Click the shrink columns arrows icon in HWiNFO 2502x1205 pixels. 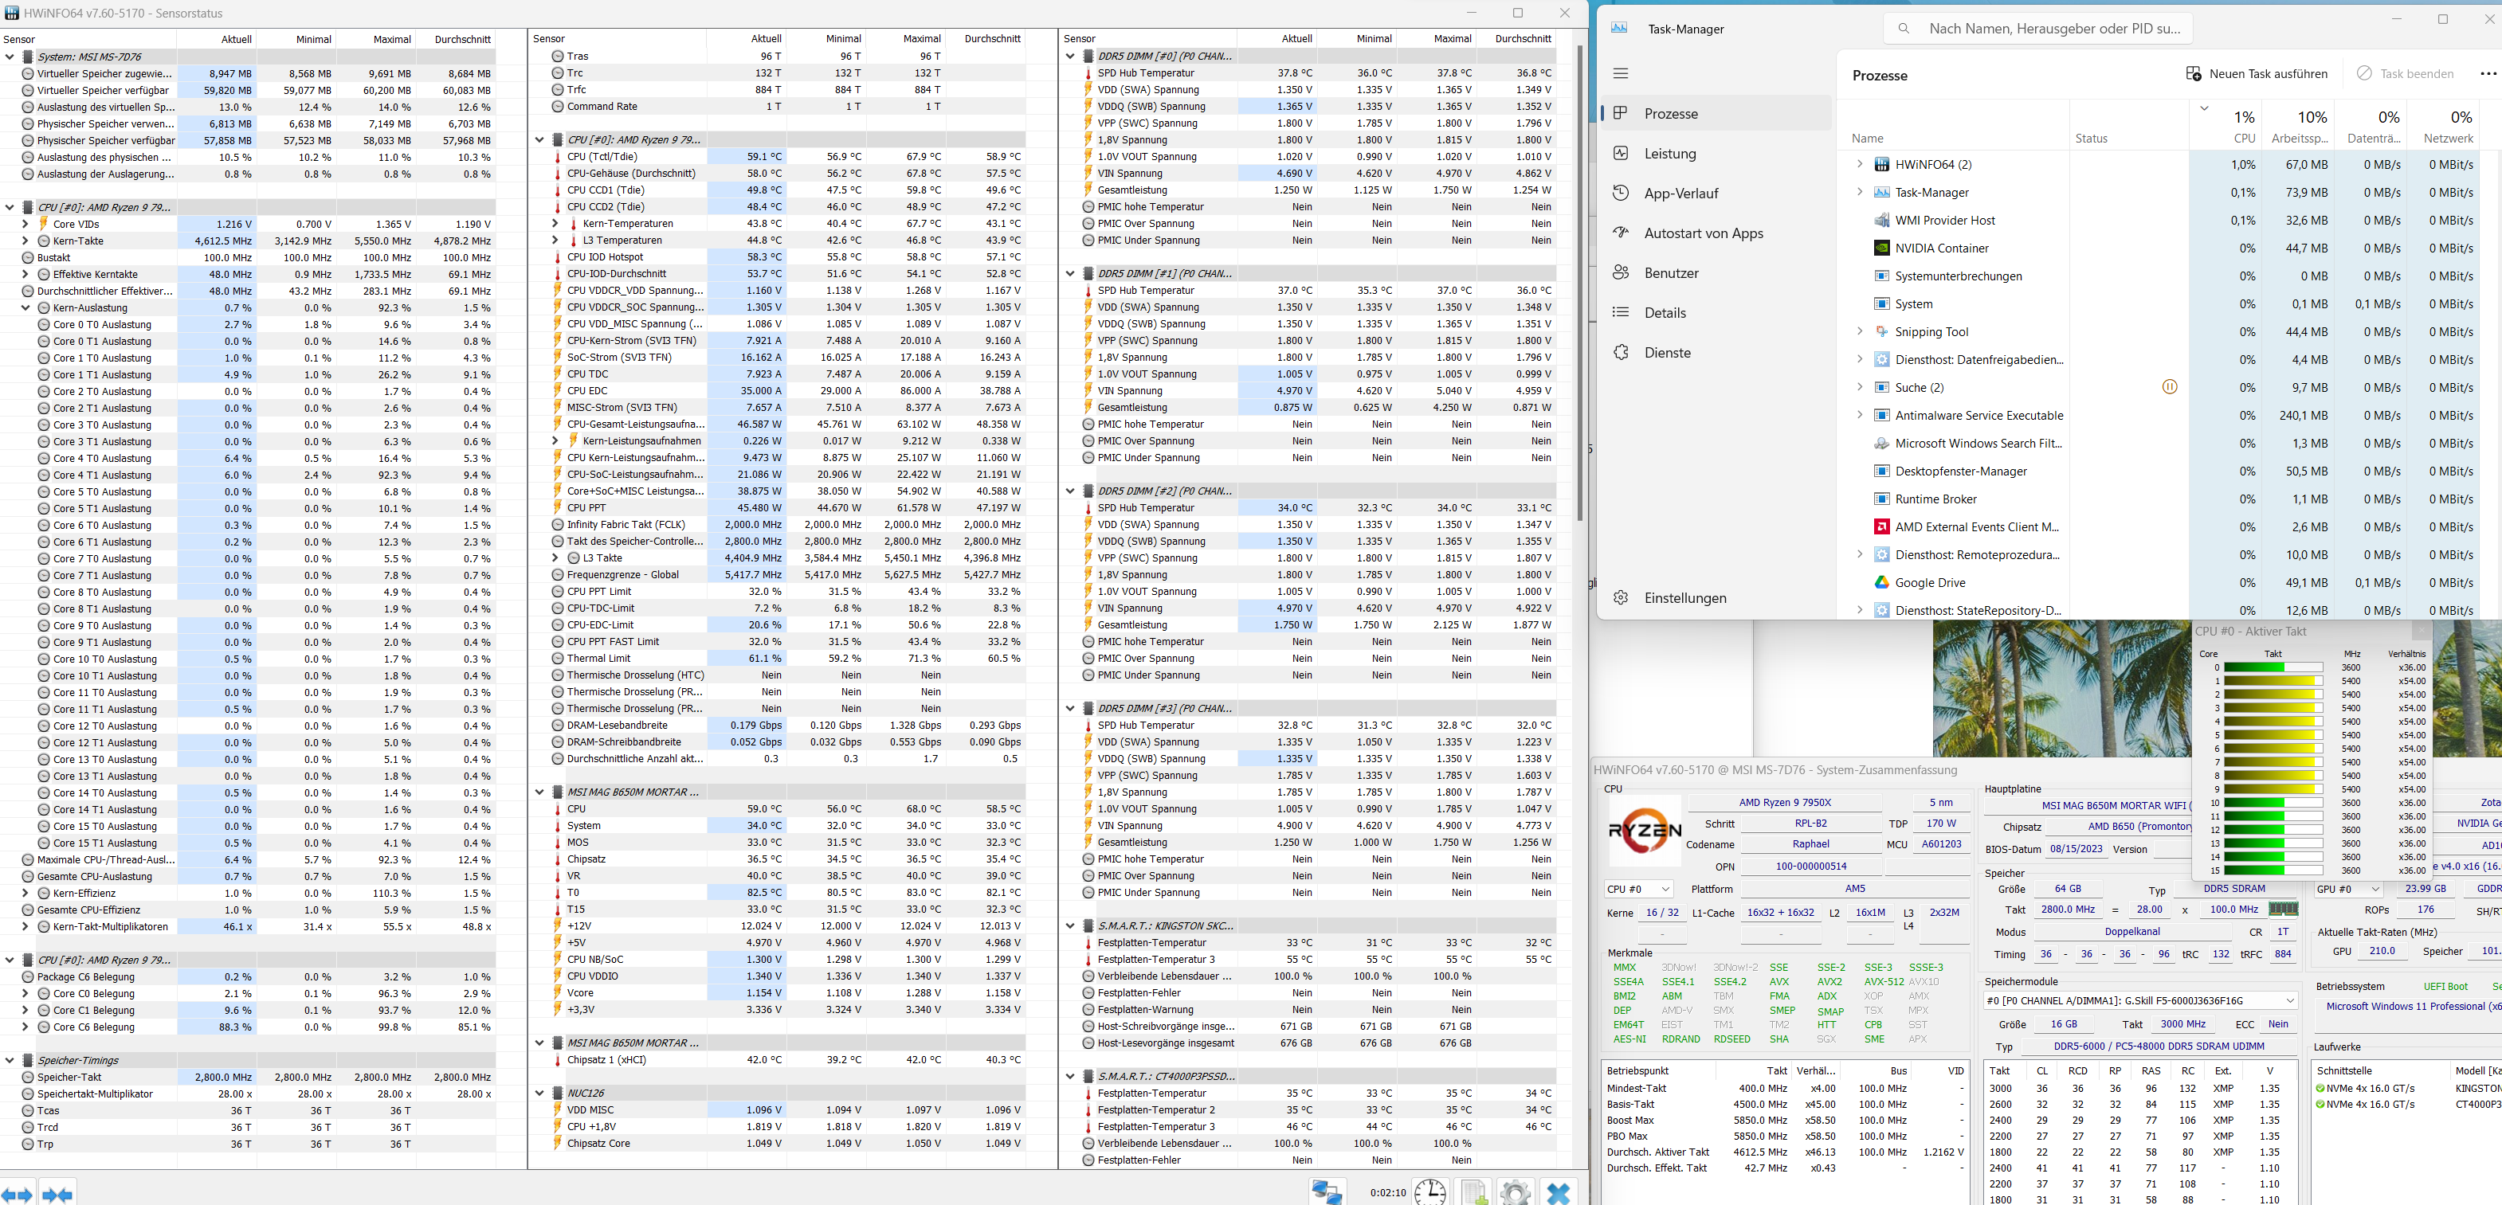tap(57, 1195)
